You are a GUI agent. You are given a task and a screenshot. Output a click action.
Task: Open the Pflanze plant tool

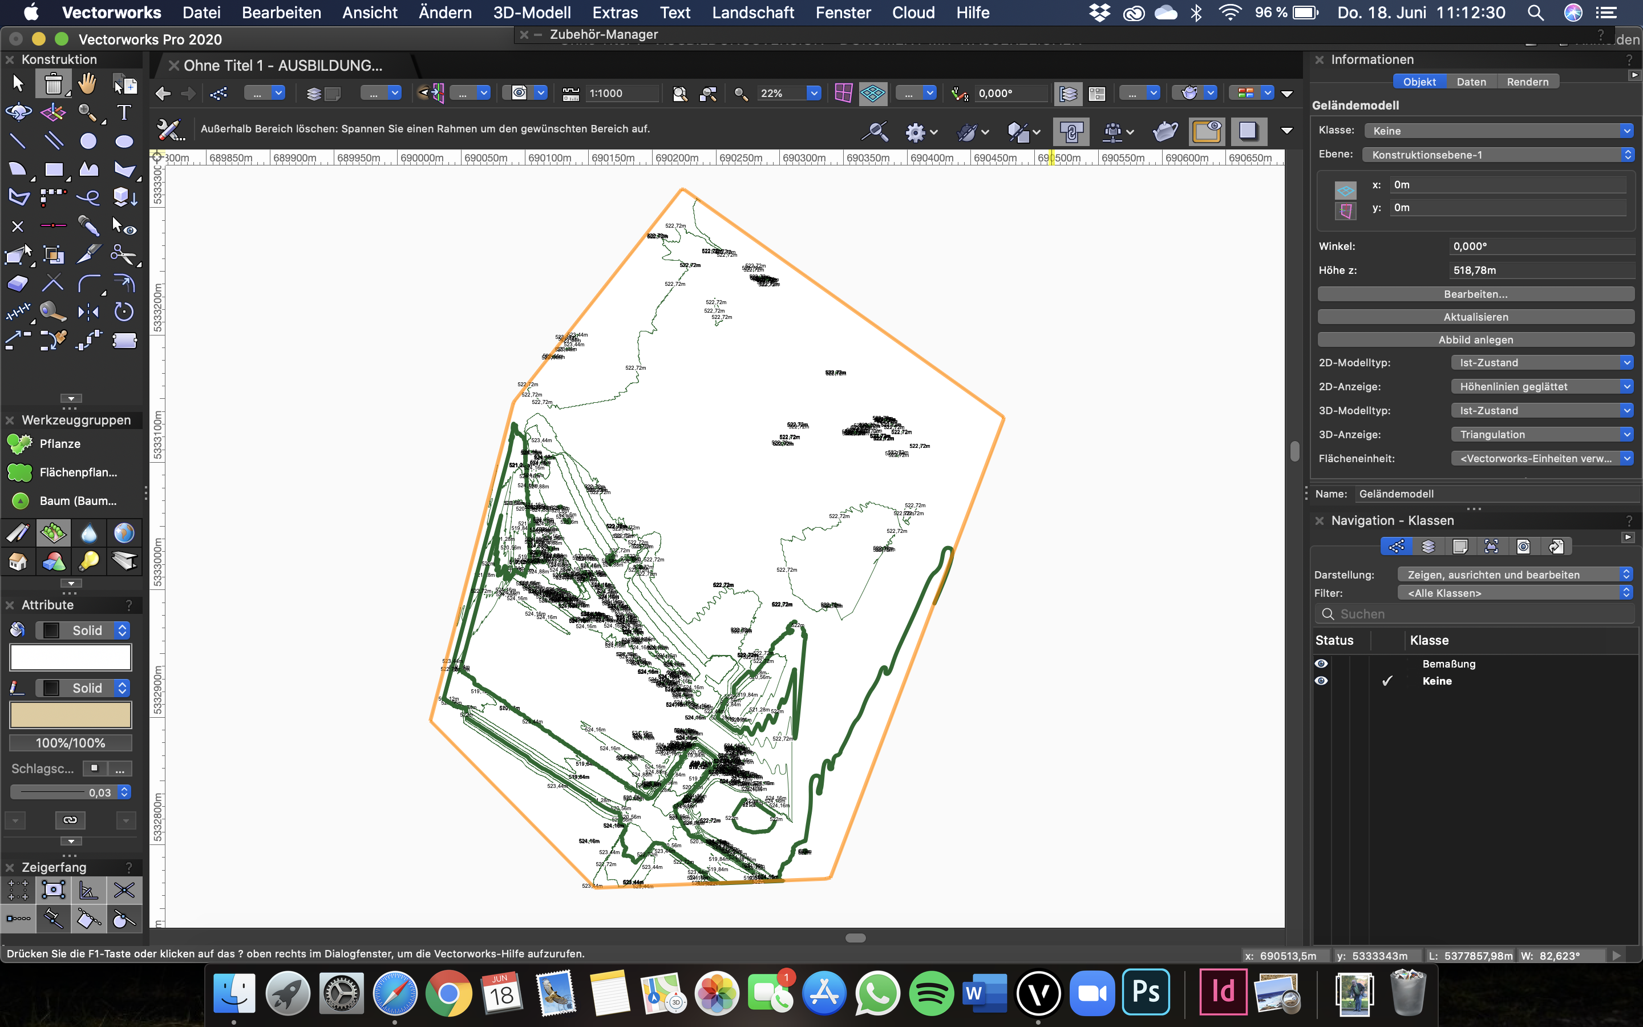pos(60,443)
